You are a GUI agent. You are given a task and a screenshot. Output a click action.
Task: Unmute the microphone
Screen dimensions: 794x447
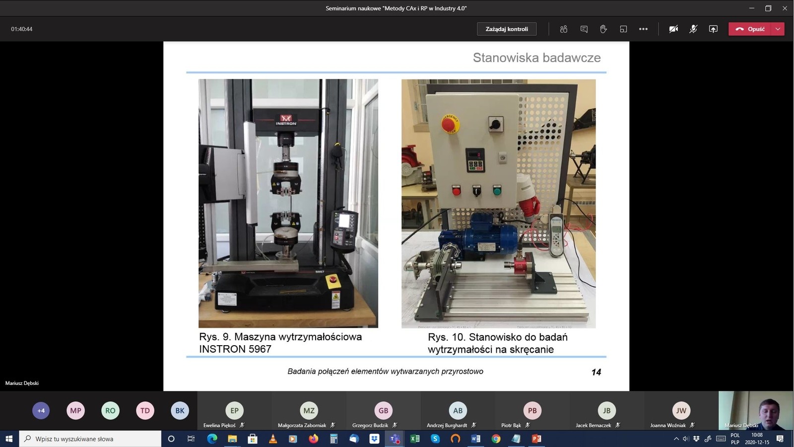tap(693, 29)
